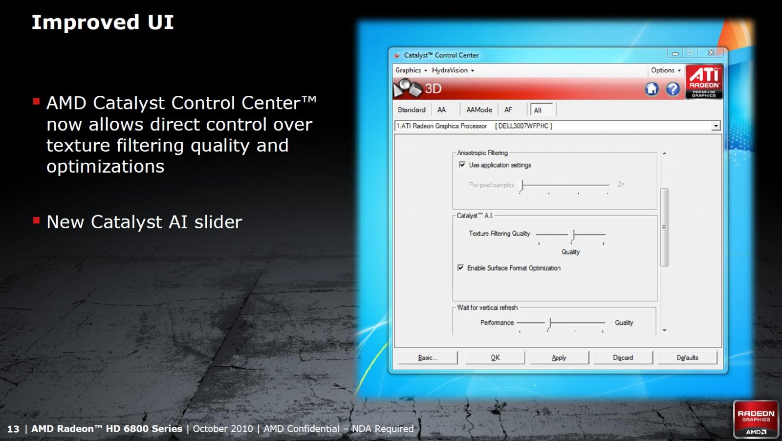Screen dimensions: 782x441
Task: Close the Catalyst Control Center window
Action: 711,53
